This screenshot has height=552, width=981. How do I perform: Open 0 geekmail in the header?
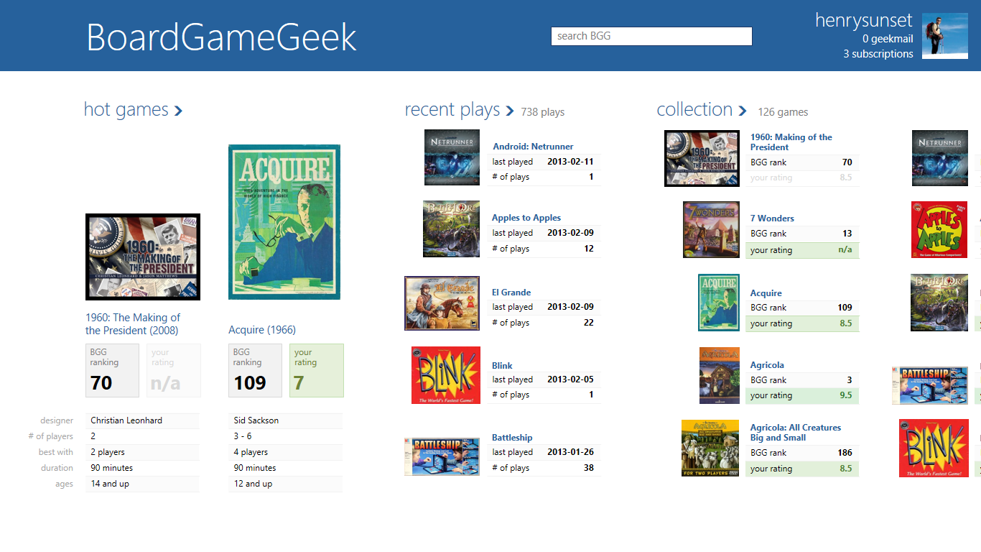(888, 39)
